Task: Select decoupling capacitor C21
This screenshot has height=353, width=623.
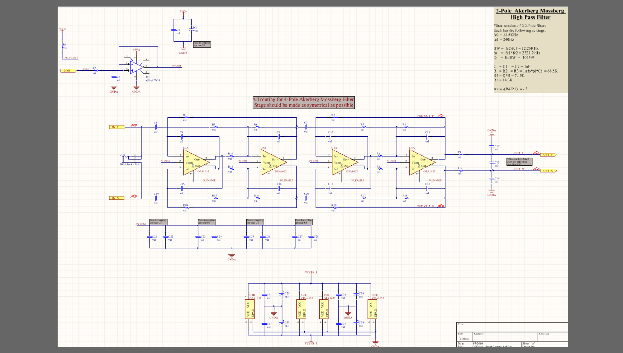Action: [150, 237]
